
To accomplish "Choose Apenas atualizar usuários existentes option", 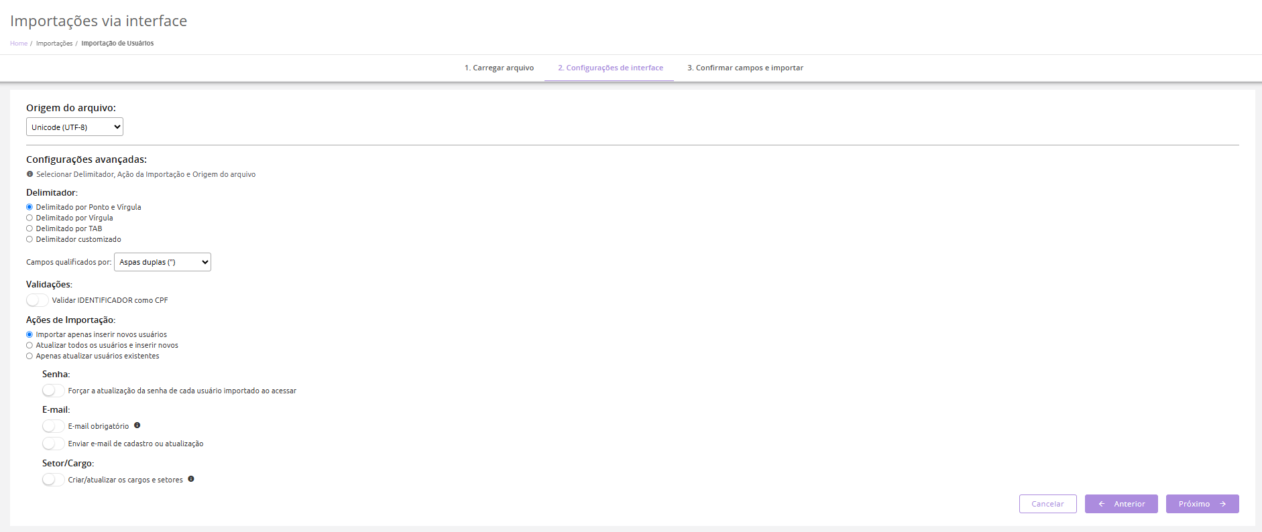I will click(30, 356).
